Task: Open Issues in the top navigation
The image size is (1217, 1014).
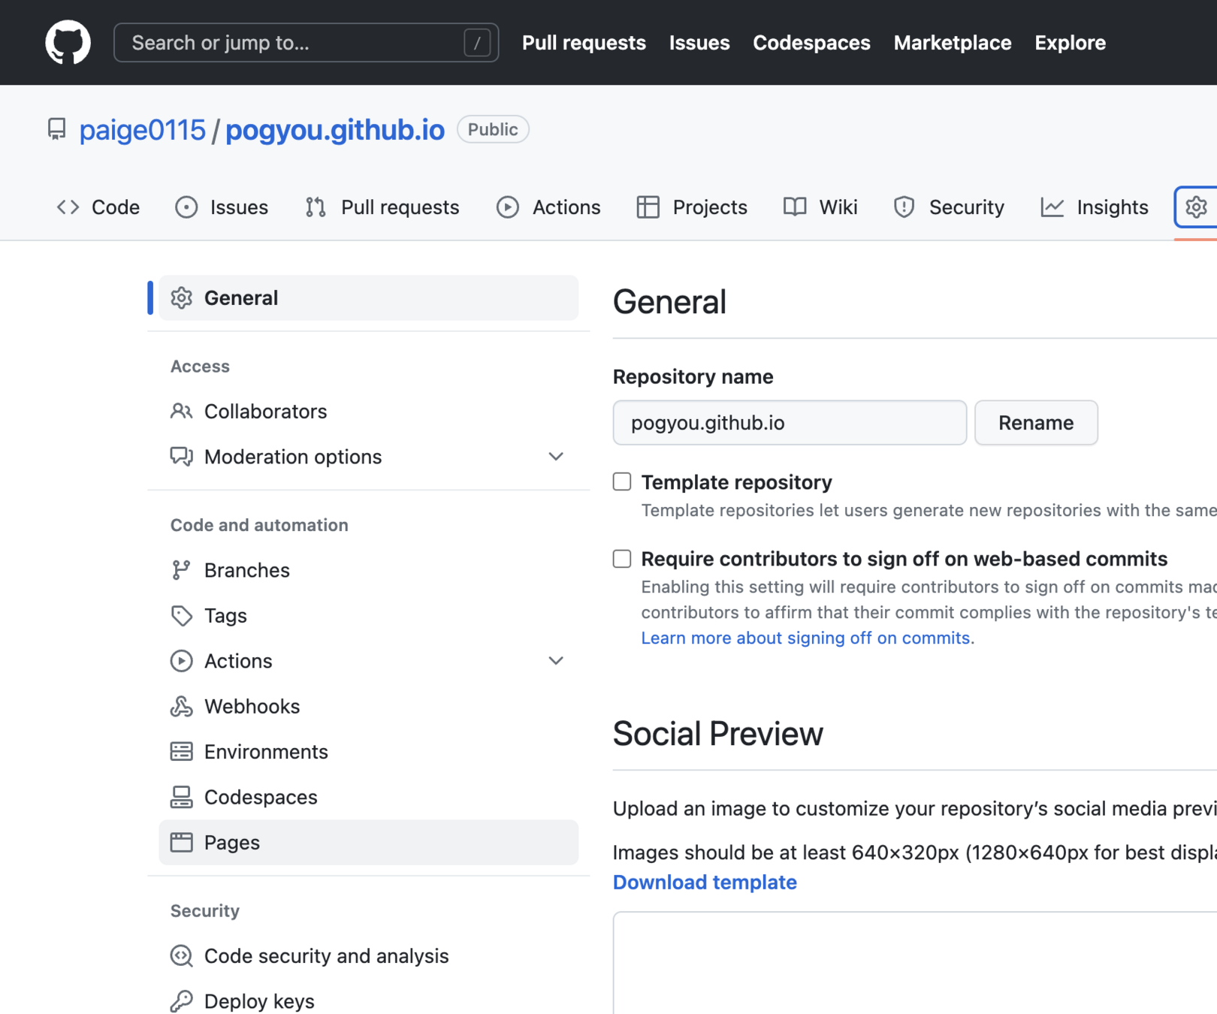Action: point(699,43)
